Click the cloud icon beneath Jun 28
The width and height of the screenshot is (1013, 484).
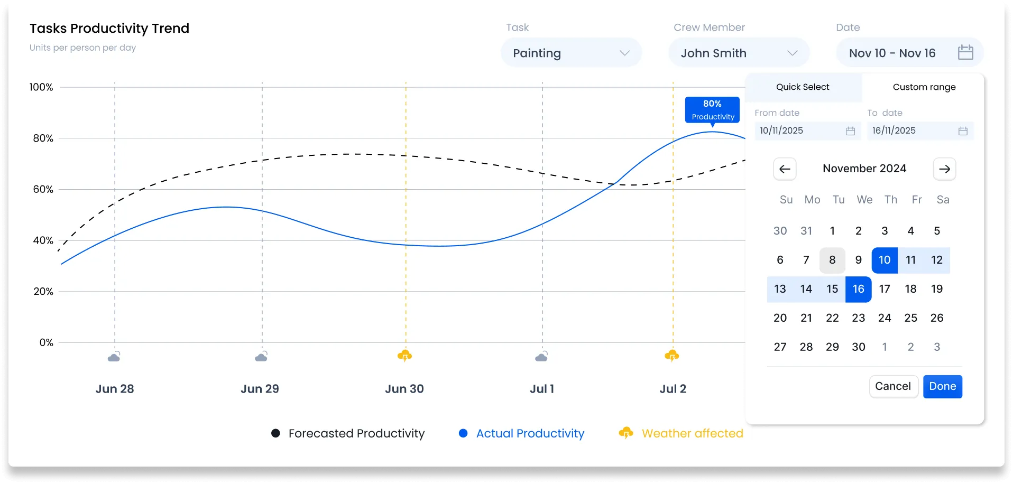[114, 356]
